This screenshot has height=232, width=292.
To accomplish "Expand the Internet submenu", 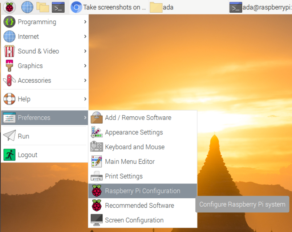I will coord(36,36).
